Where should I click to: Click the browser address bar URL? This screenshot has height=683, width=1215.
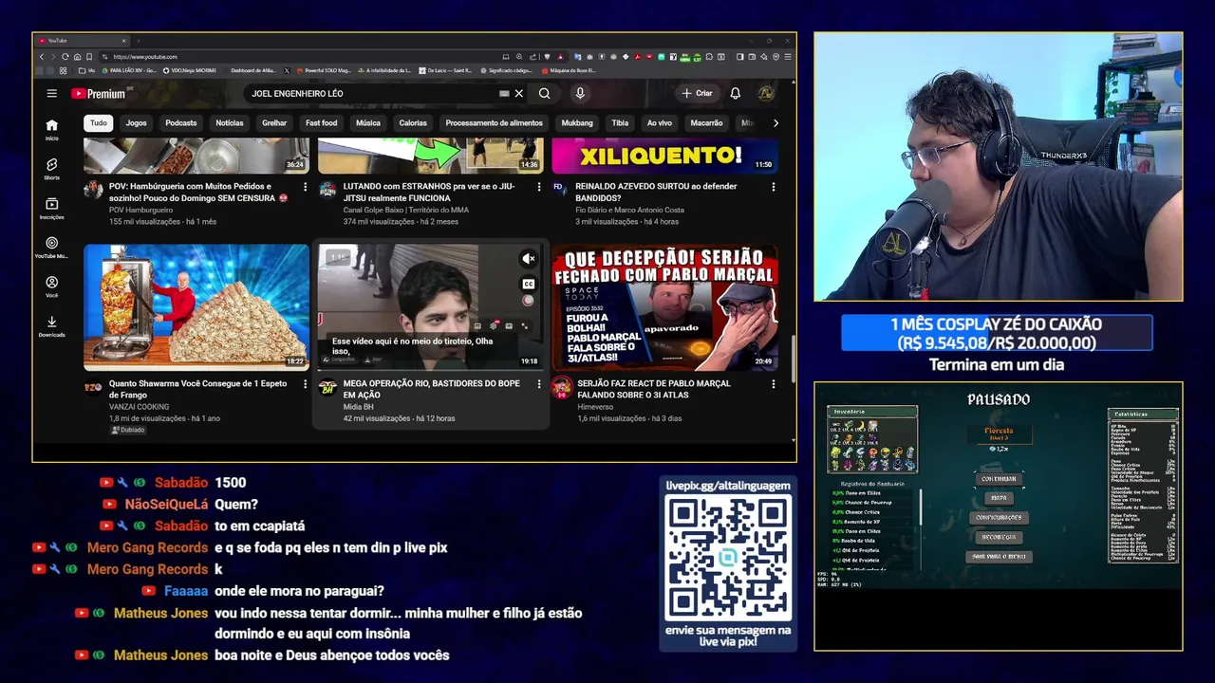point(146,57)
